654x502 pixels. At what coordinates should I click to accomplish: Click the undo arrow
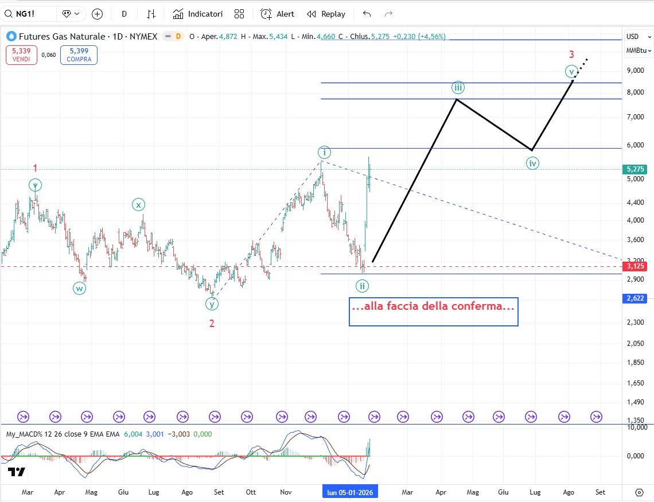(x=367, y=14)
